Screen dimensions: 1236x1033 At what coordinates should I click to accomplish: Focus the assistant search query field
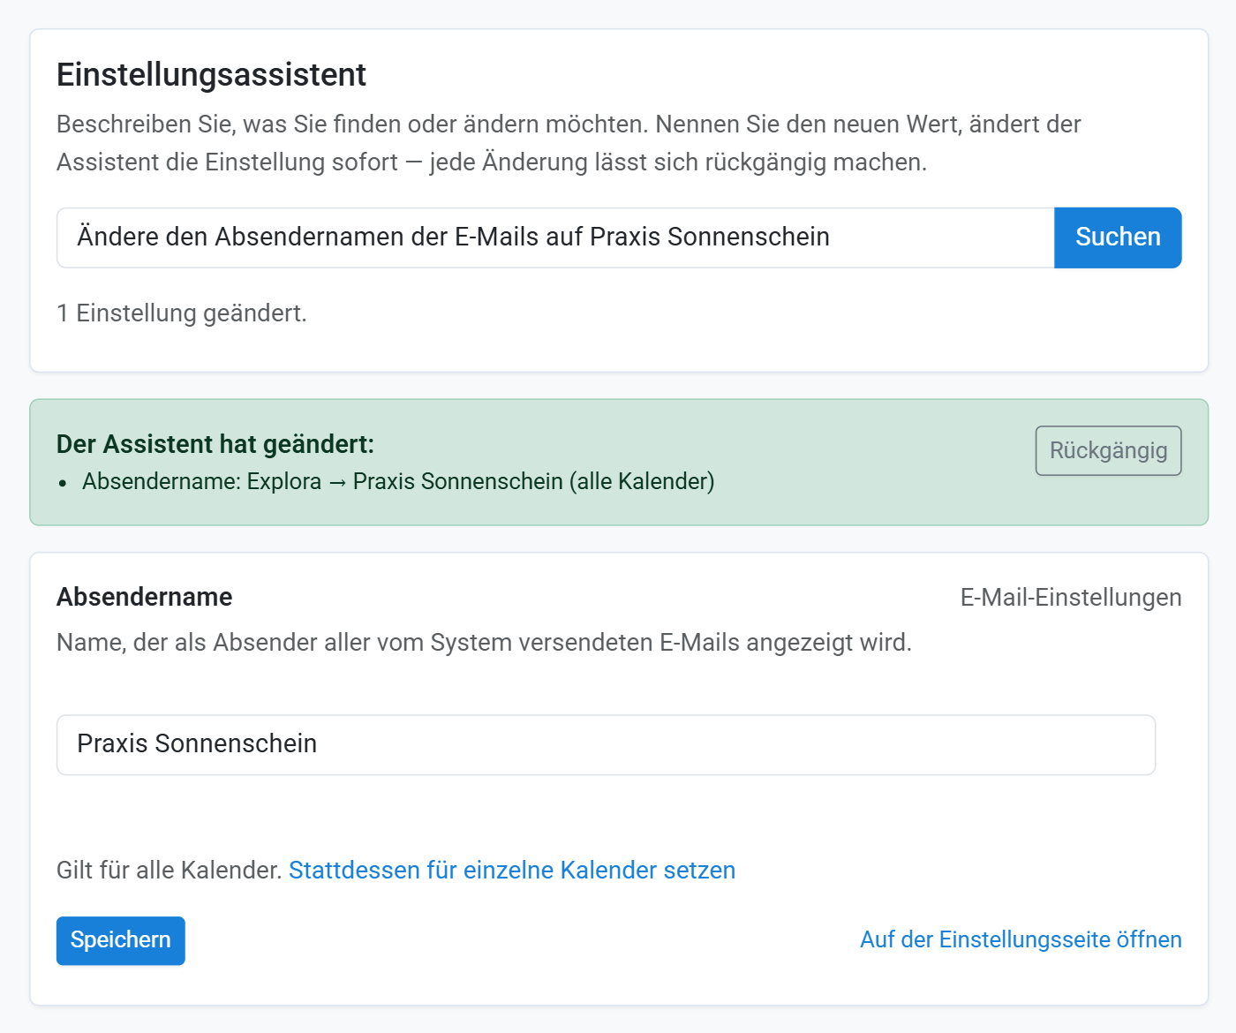555,238
